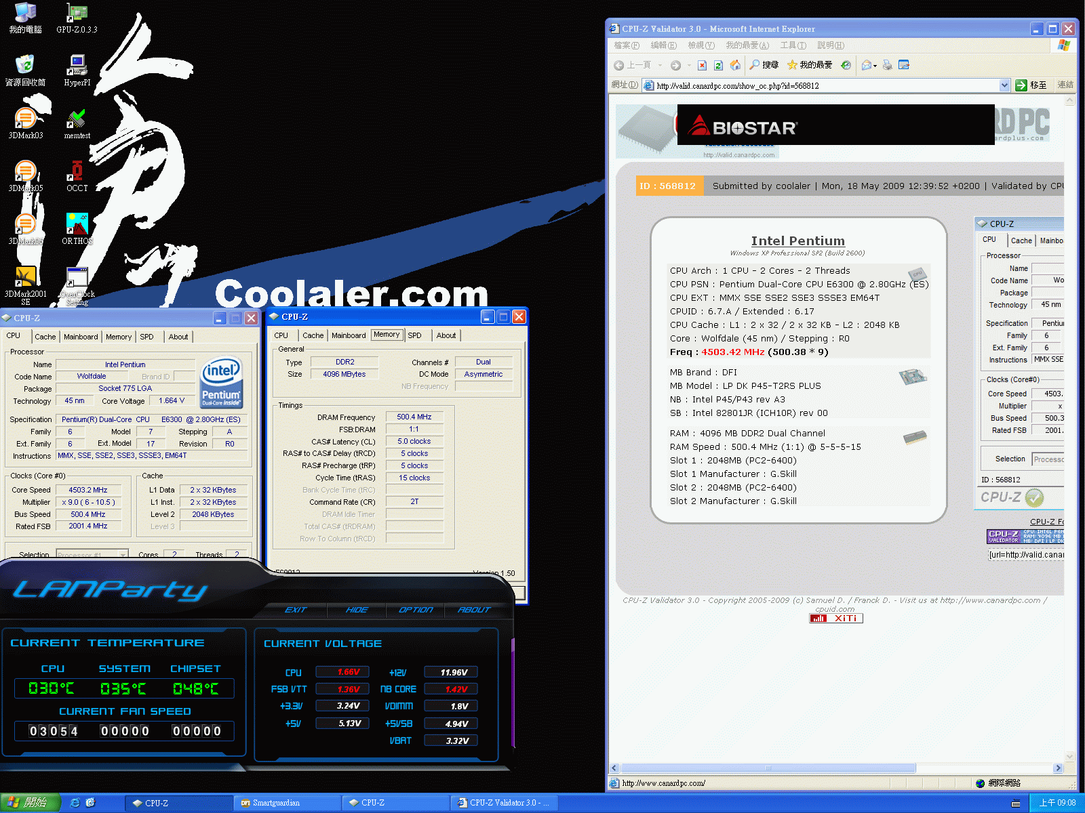Screen dimensions: 1085x813
Task: Open the Forward button history dropdown arrow
Action: pos(689,65)
